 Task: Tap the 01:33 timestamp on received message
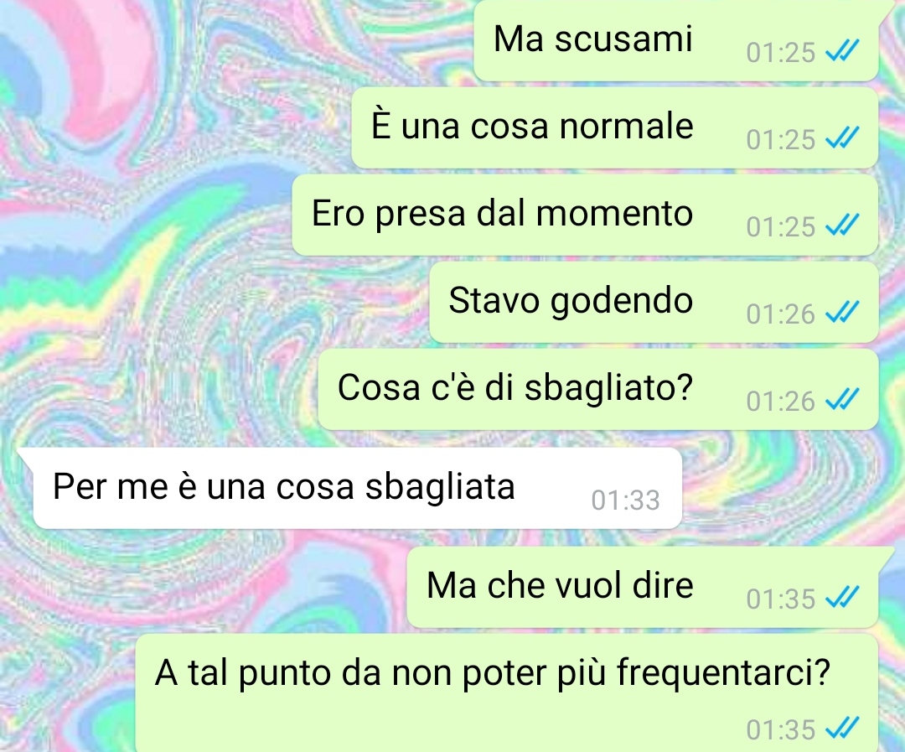point(625,500)
